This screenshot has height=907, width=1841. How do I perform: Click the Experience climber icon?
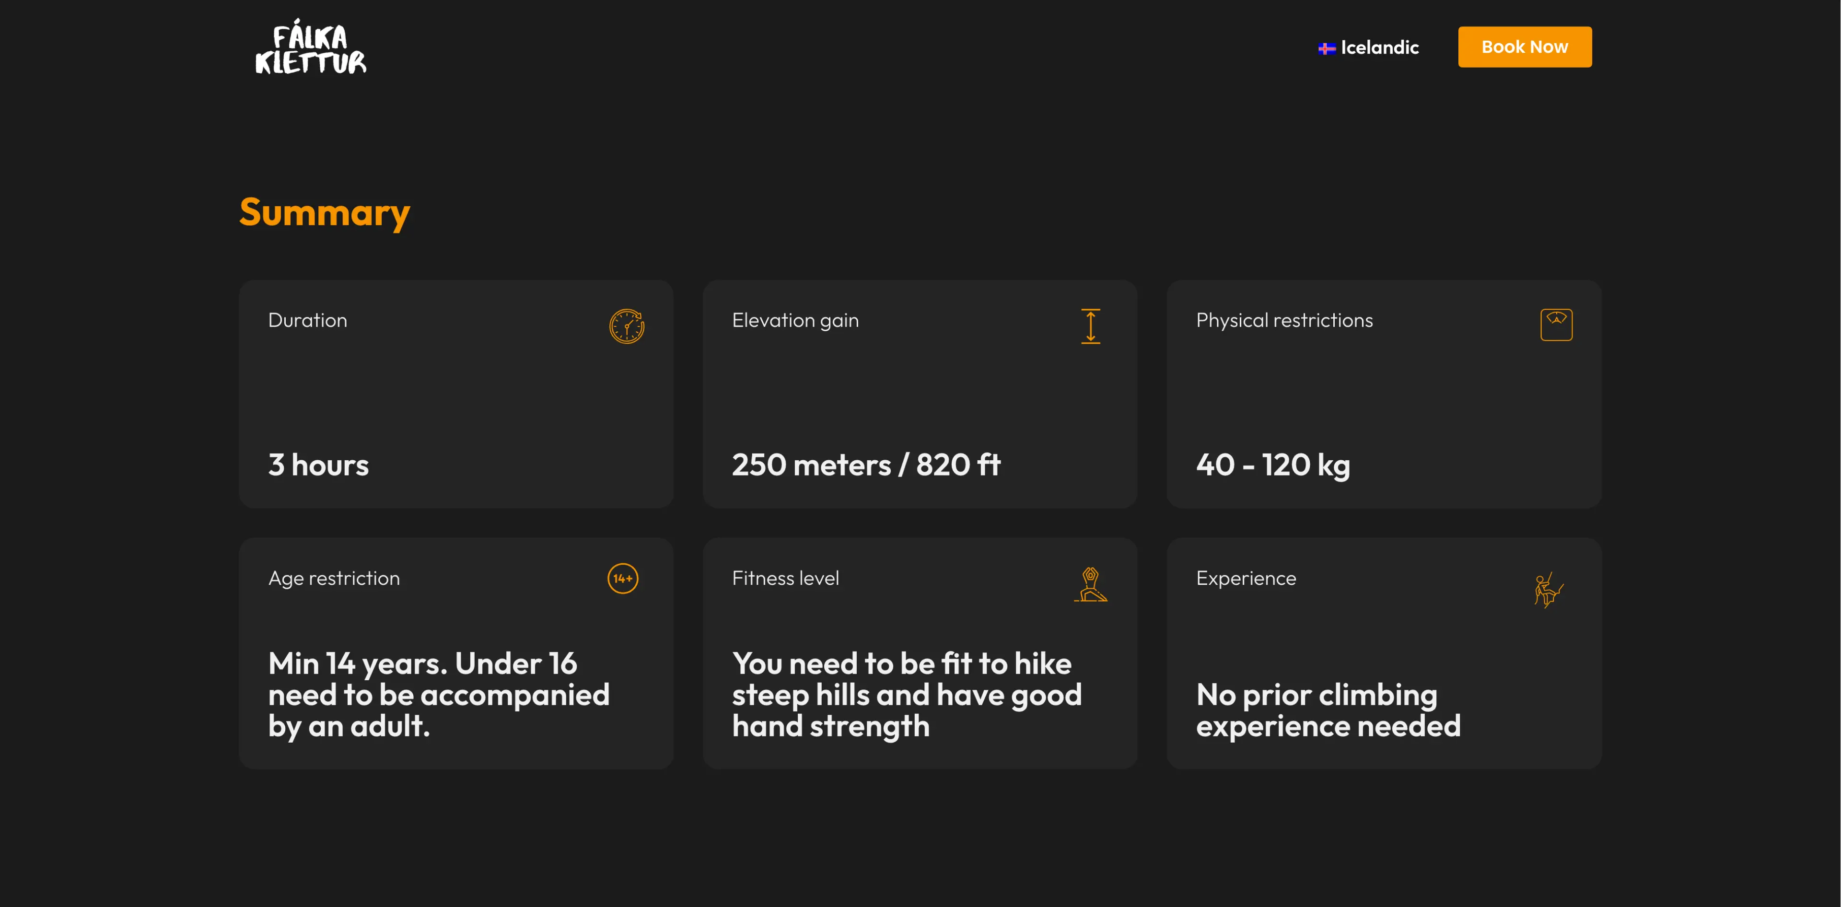[x=1549, y=591]
